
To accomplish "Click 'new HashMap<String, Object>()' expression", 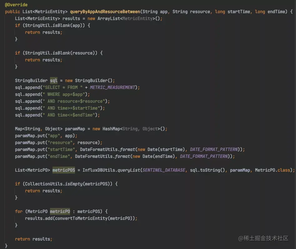I will coord(129,129).
